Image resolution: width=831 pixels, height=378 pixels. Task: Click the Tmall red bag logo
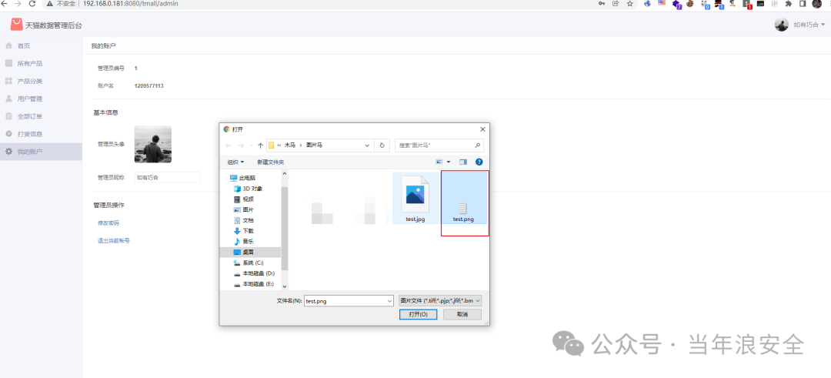tap(16, 25)
